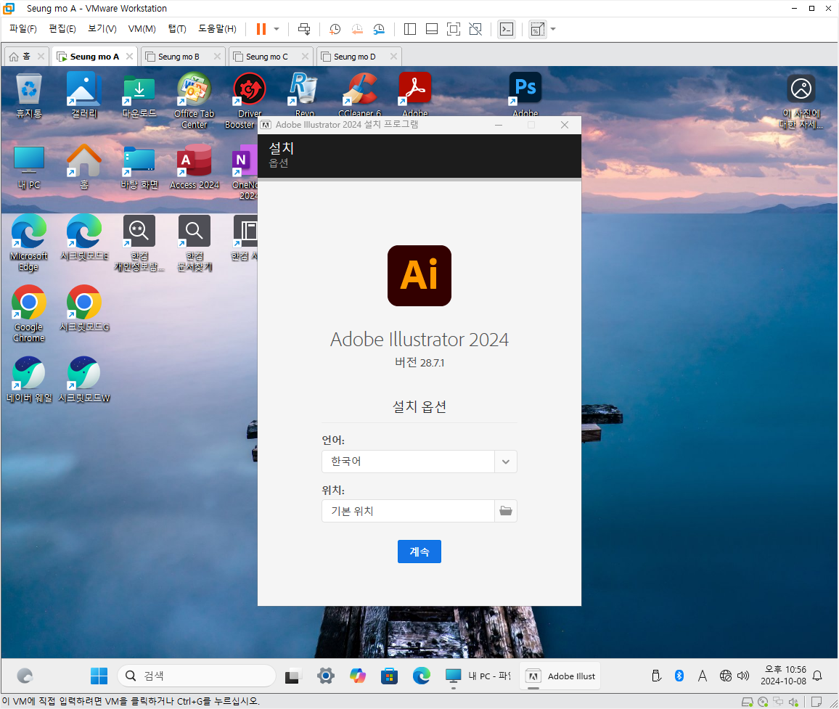Select the Microsoft Edge desktop icon
This screenshot has width=839, height=709.
[29, 243]
